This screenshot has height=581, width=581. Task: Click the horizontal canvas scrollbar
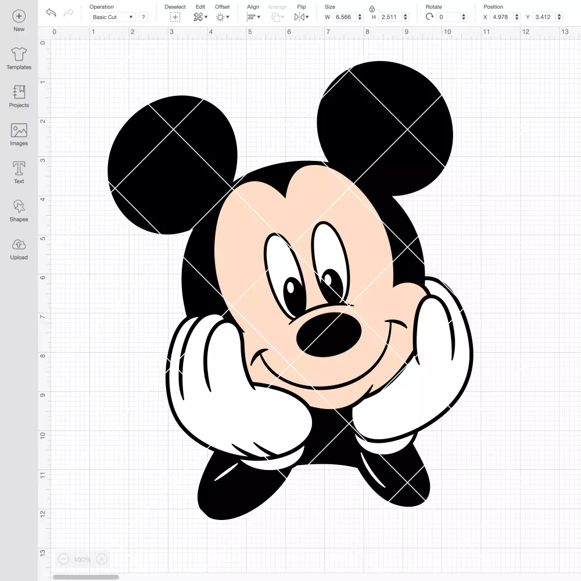85,577
